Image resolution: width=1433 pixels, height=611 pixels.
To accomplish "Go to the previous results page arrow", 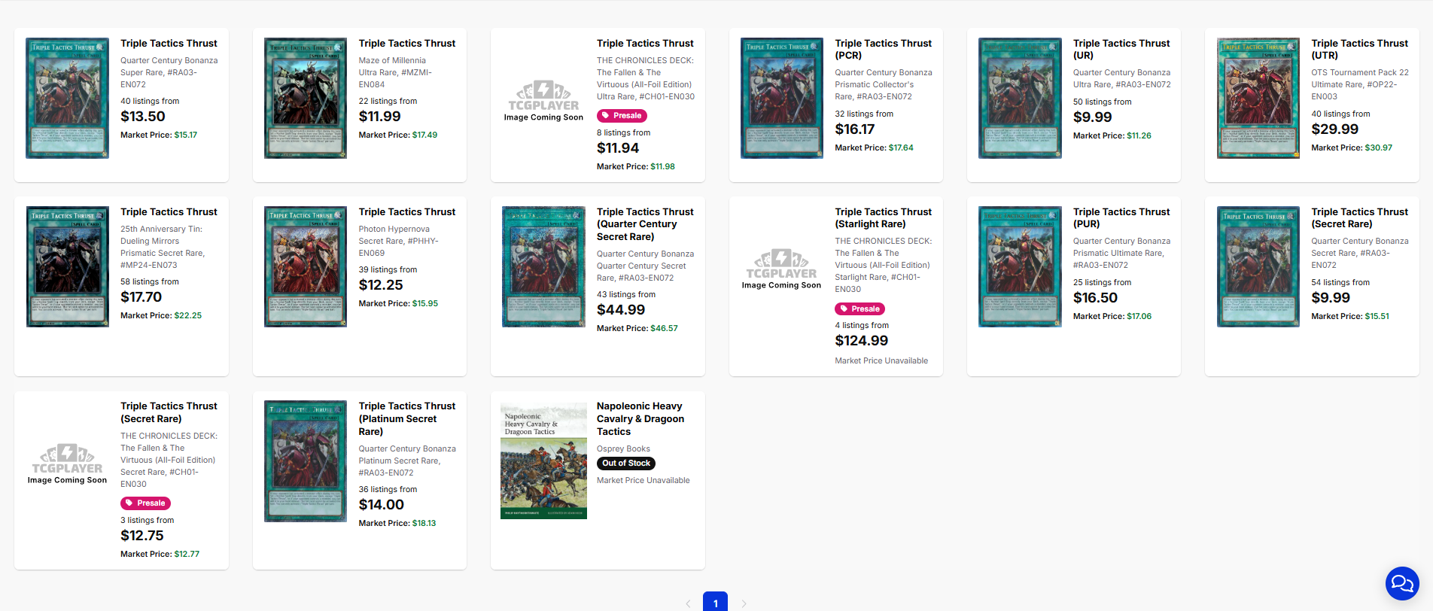I will [x=688, y=603].
